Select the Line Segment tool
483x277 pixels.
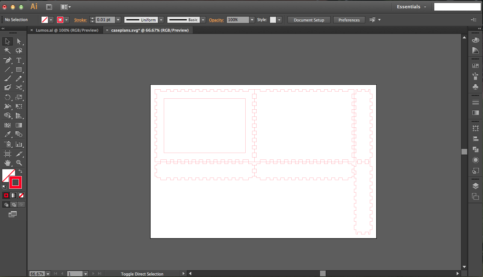pyautogui.click(x=8, y=69)
